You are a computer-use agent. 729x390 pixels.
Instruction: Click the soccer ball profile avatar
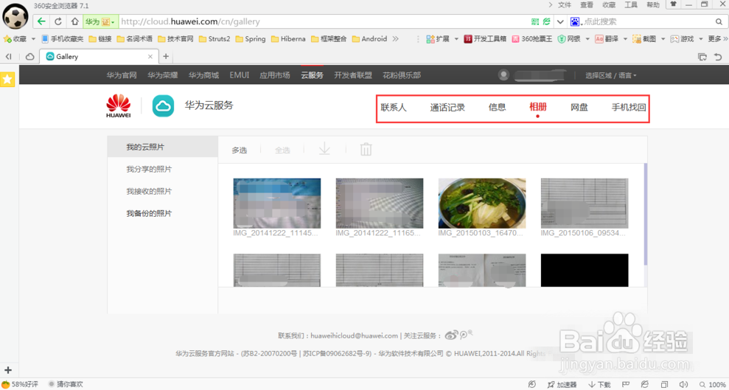coord(15,16)
